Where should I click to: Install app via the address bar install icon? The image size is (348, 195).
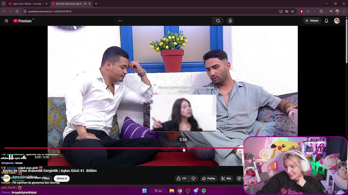point(281,11)
